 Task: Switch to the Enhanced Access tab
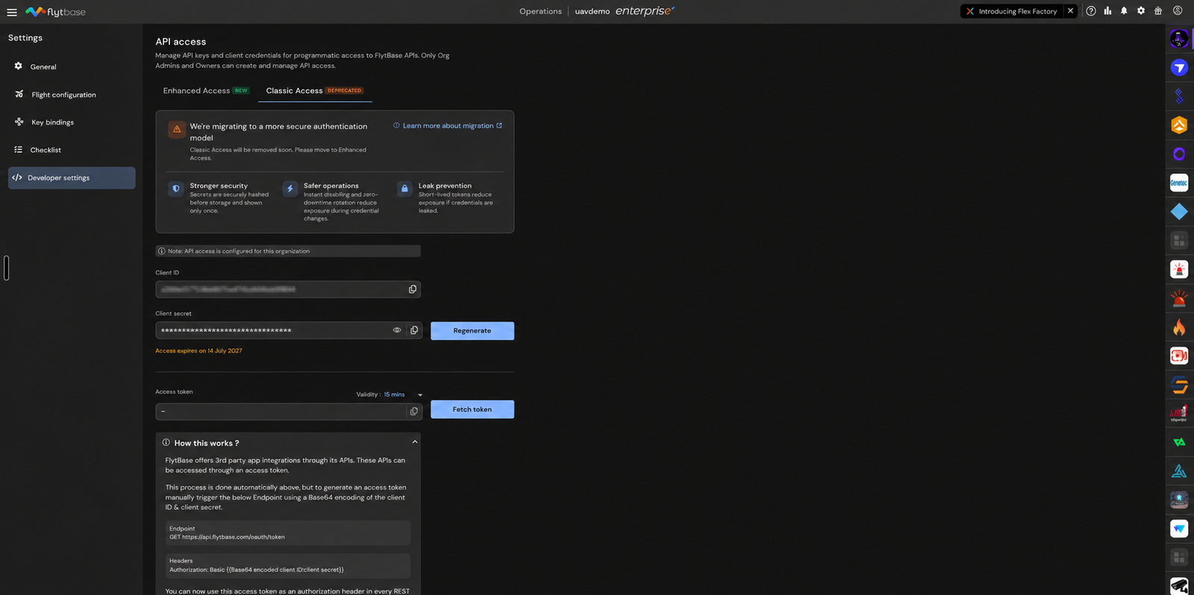point(206,91)
